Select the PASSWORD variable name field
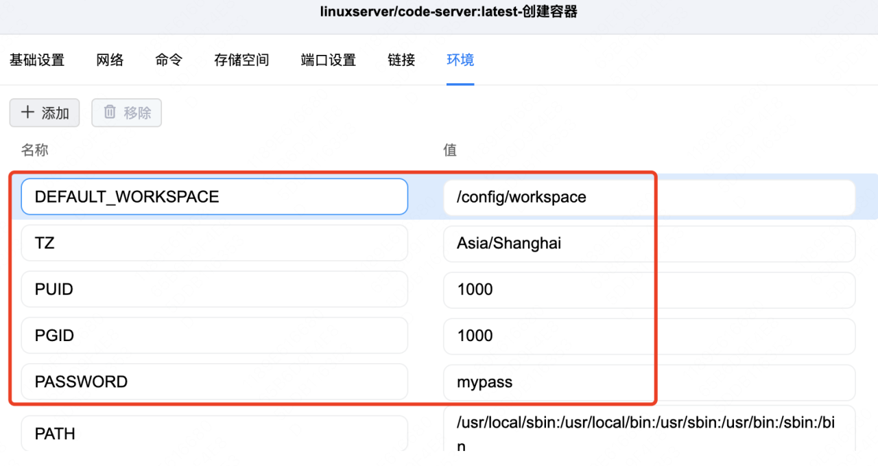The image size is (878, 466). tap(214, 382)
